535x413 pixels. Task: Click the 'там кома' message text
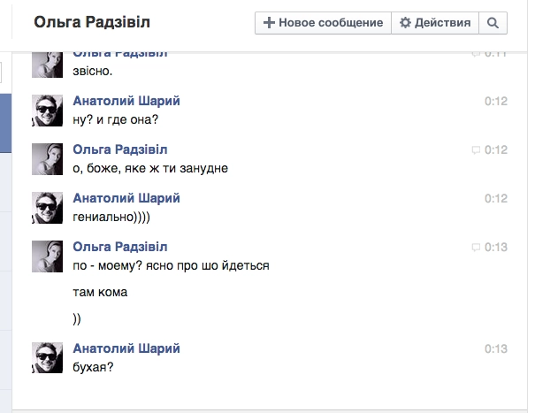point(100,292)
